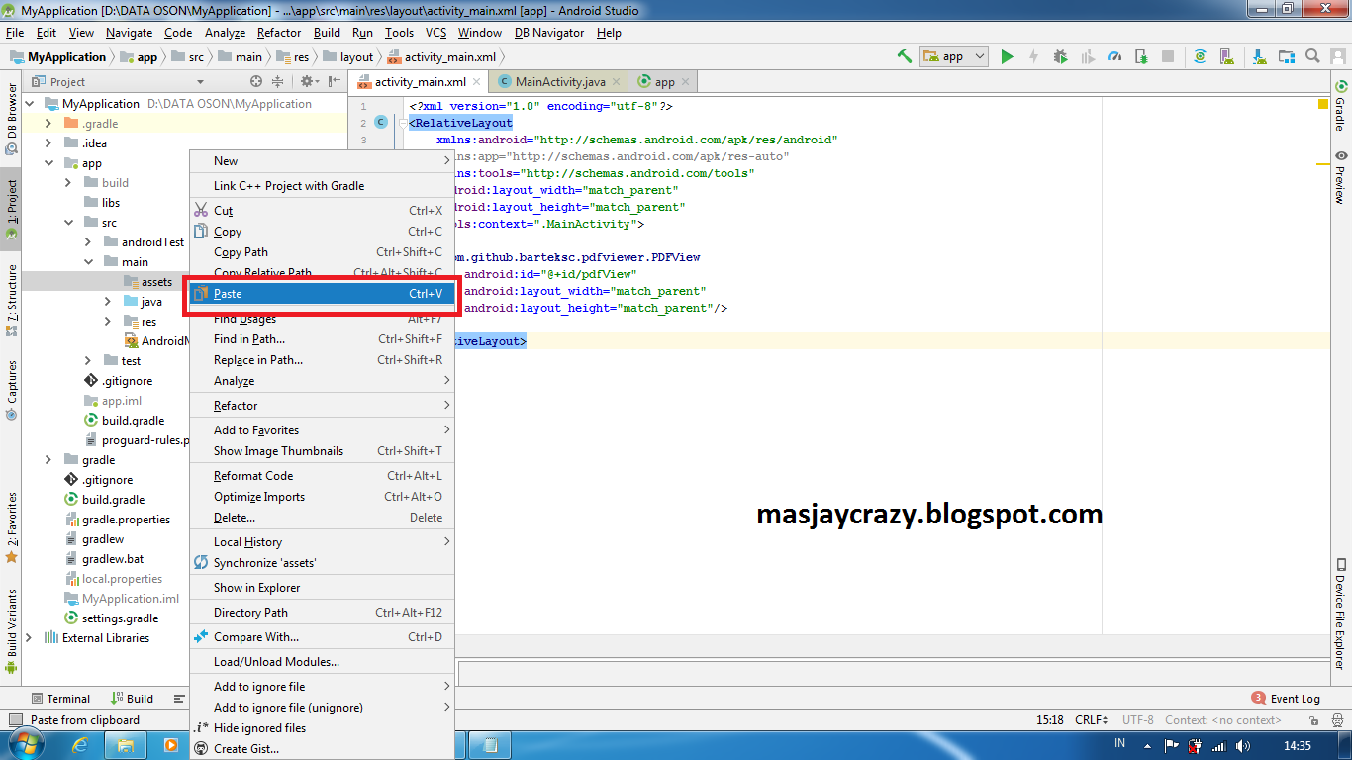The image size is (1352, 760).
Task: Run the app with the green Run button
Action: [1006, 57]
